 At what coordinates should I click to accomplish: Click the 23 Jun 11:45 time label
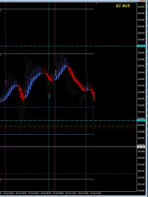coord(71,193)
